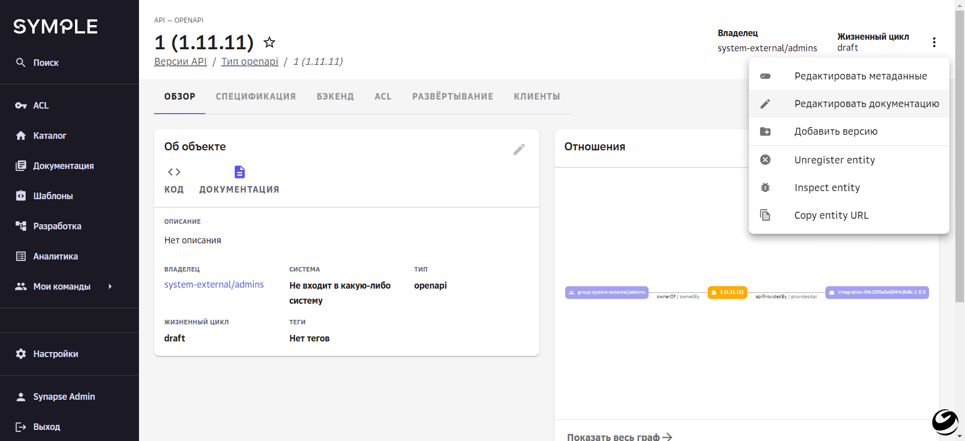This screenshot has width=965, height=441.
Task: Click the Шаблоны icon in sidebar
Action: [x=21, y=196]
